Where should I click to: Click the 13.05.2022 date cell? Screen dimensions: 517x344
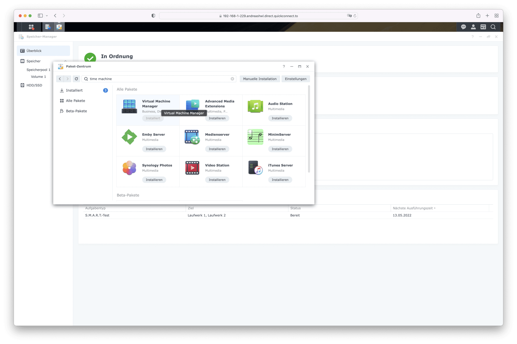tap(402, 215)
